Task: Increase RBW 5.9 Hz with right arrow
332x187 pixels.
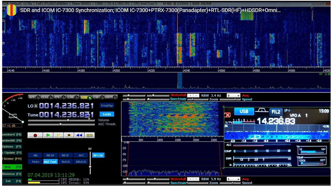Action: pyautogui.click(x=196, y=179)
